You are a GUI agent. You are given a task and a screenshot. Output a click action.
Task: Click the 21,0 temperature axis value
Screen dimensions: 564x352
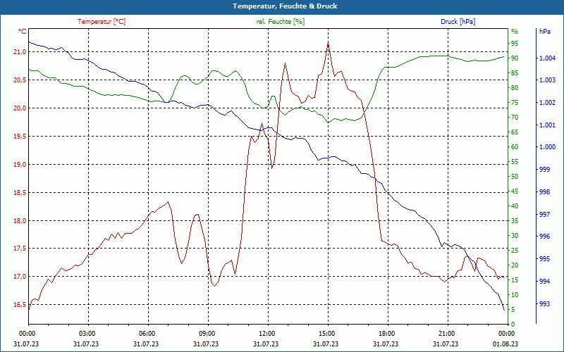click(20, 52)
